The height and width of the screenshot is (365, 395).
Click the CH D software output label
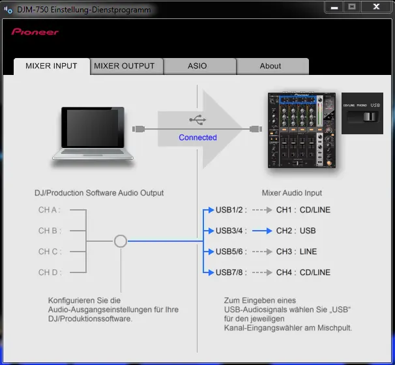[x=49, y=272]
